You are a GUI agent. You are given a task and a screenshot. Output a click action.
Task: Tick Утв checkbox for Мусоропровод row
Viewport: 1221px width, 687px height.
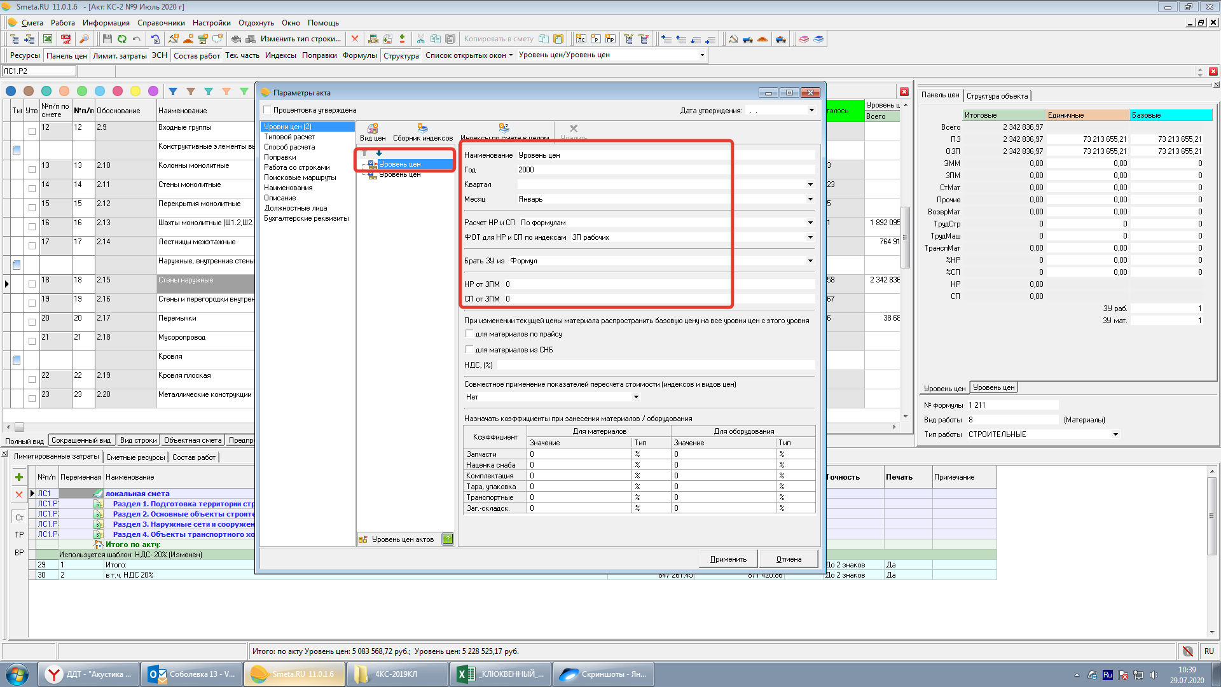(x=32, y=341)
